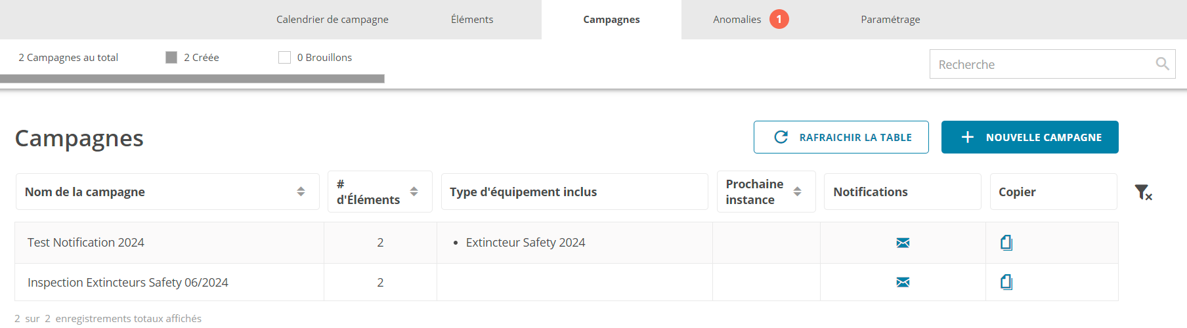Copy the Inspection Extincteurs Safety 06/2024 campaign

[x=1006, y=282]
